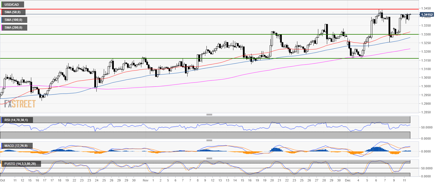439x184 pixels.
Task: Click the USD/CAD symbol label
Action: 12,4
